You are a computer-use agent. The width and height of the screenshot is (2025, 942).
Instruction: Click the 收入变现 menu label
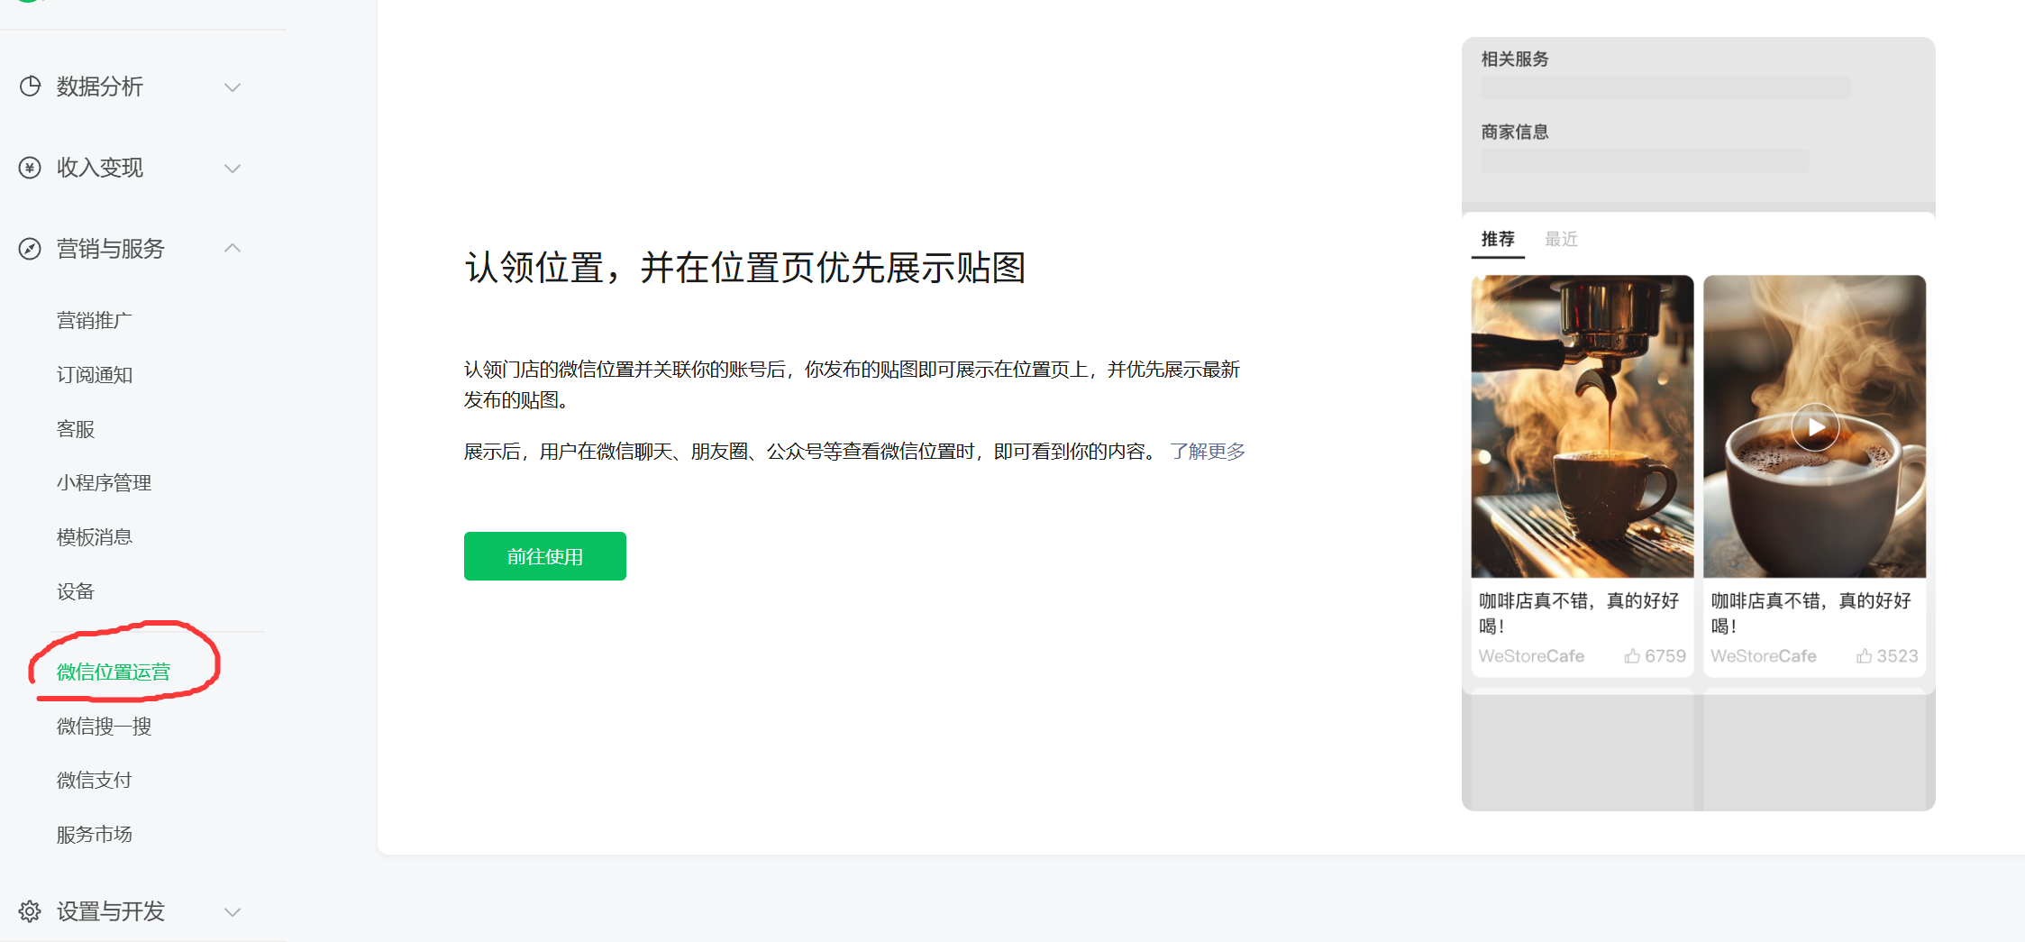coord(100,168)
